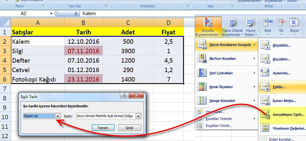Click the fx insert function icon
The width and height of the screenshot is (306, 141).
76,14
